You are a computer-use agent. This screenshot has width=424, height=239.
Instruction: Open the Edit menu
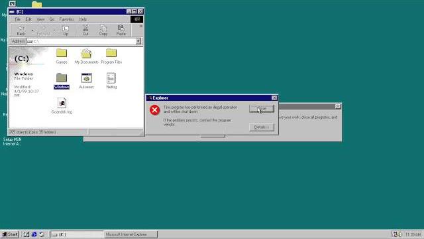pos(28,19)
